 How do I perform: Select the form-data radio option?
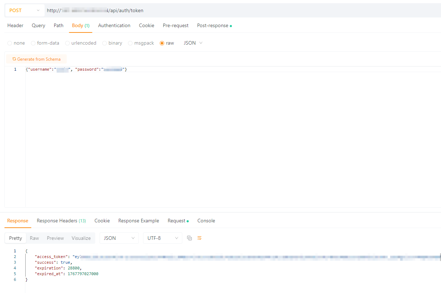pyautogui.click(x=33, y=43)
